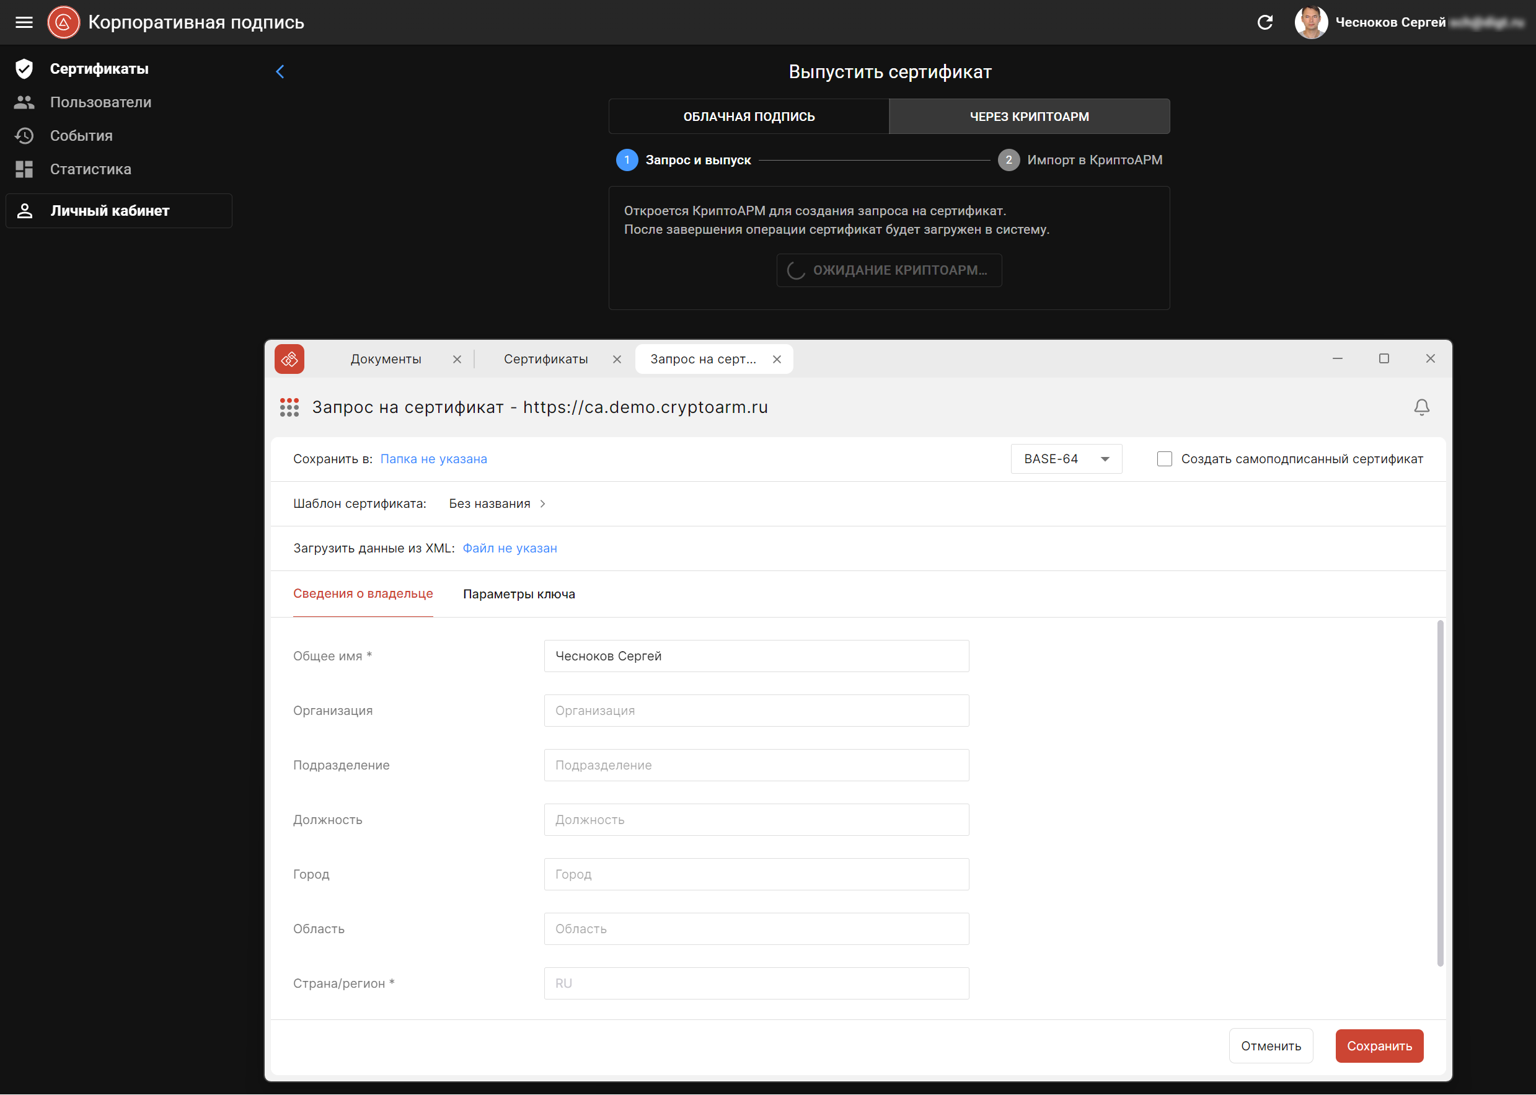Close the Документы tab

(457, 360)
